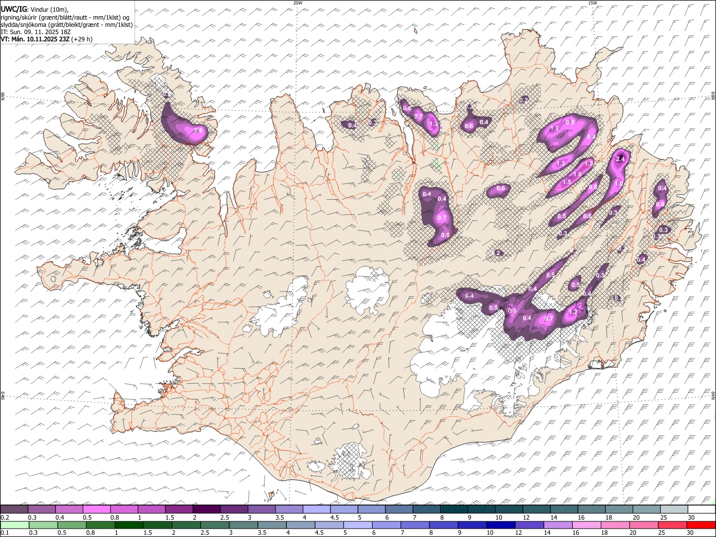Viewport: 716px width, 537px height.
Task: Click the '20W' longitude label
Action: point(298,3)
